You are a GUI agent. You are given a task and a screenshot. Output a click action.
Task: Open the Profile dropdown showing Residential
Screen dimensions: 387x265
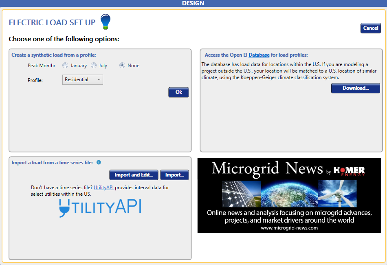pos(83,79)
